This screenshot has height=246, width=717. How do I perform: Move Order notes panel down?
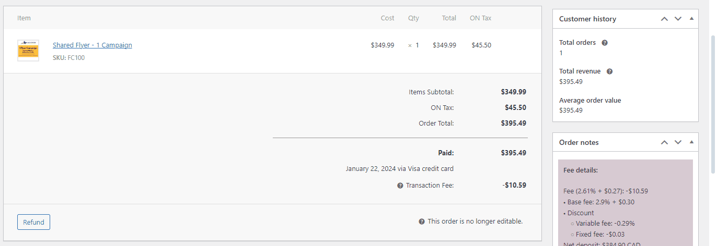678,142
